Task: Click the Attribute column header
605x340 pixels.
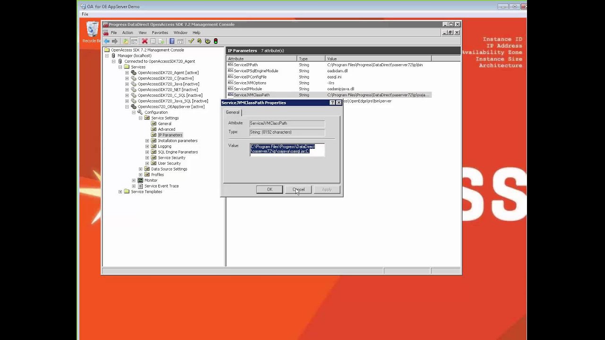Action: pos(261,59)
